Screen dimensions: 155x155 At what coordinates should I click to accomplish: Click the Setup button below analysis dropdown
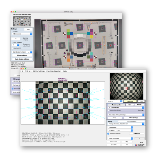tap(115, 118)
